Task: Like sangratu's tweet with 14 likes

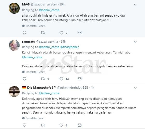Action: click(x=61, y=79)
